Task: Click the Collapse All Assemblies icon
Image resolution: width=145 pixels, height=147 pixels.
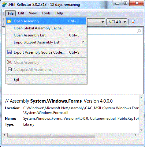Action: coord(9,69)
